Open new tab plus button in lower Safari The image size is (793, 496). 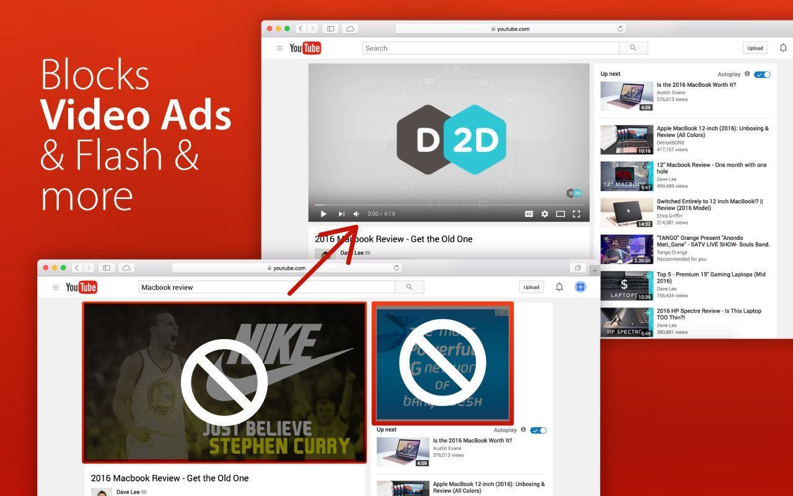coord(595,270)
